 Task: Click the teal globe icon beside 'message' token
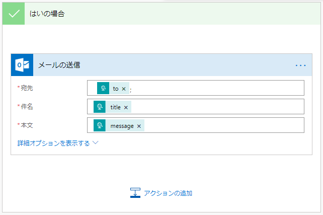(100, 125)
